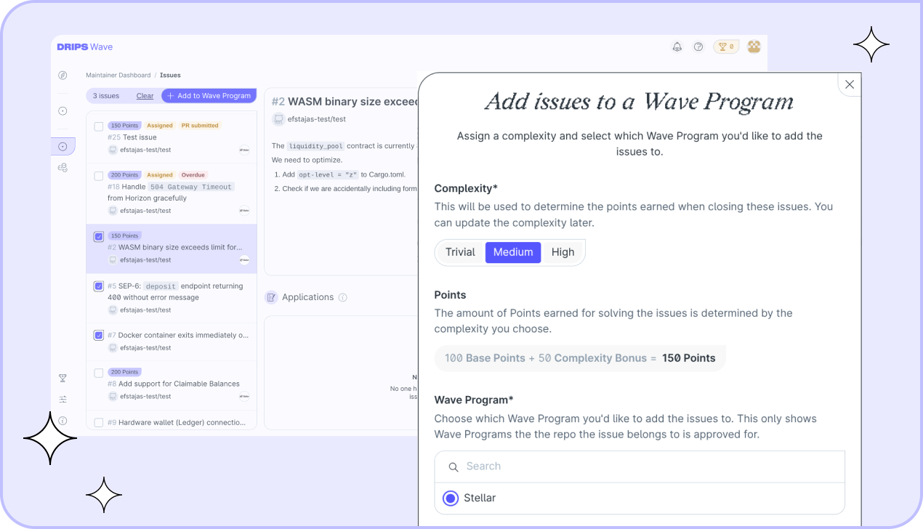Close the Add issues dialog
The width and height of the screenshot is (923, 529).
pos(849,84)
